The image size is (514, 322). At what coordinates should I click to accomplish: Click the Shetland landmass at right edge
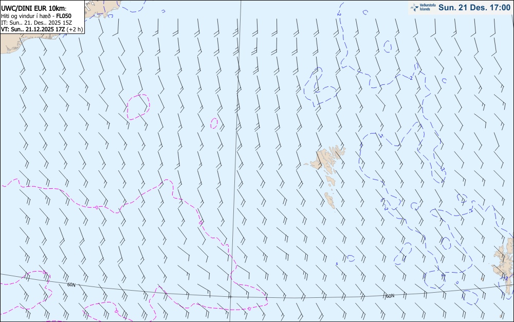[505, 265]
